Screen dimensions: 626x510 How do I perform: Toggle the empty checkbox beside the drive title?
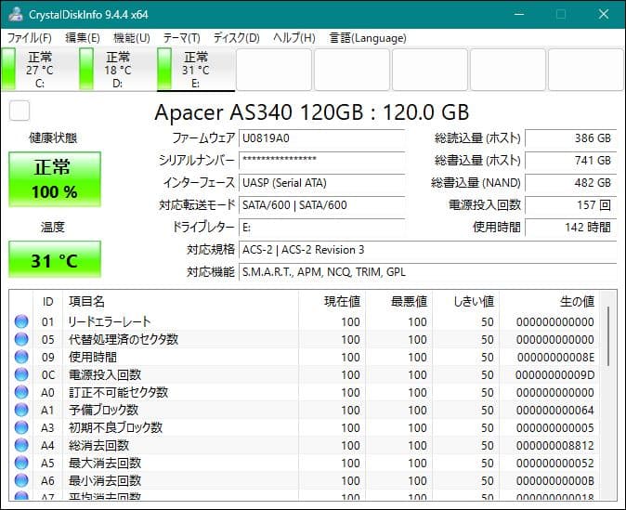coord(20,111)
